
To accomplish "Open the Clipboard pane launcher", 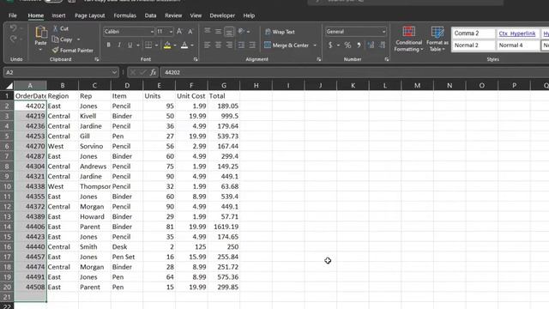I will click(x=97, y=59).
